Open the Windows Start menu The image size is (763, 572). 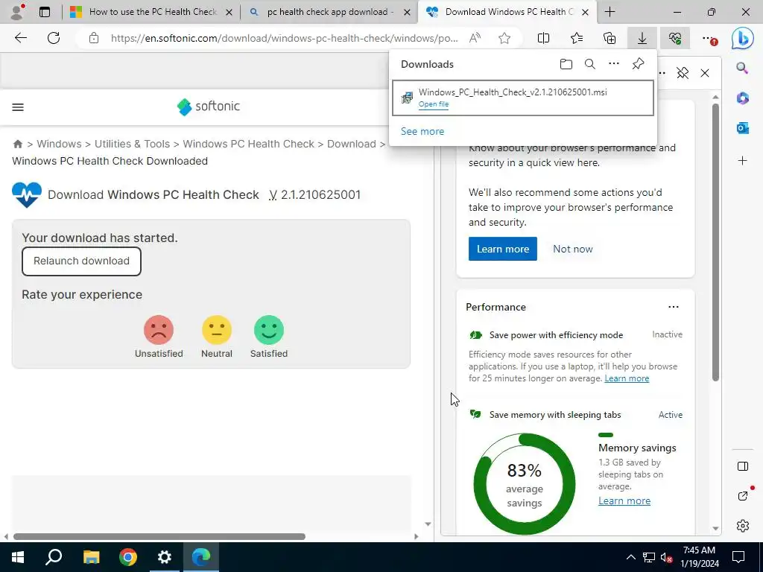(x=18, y=557)
